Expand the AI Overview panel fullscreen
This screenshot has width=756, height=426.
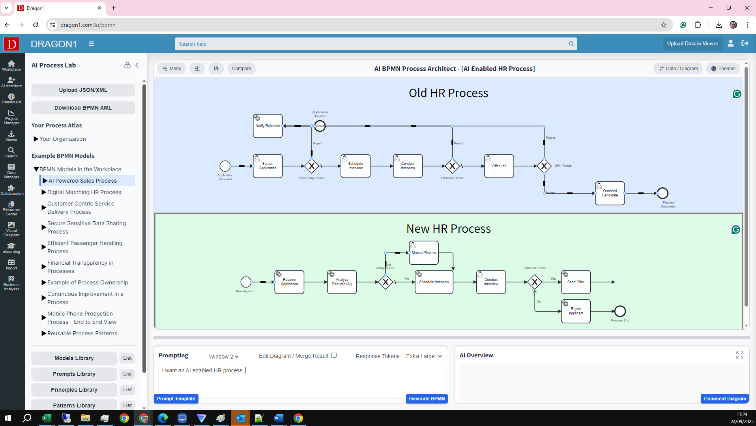(x=740, y=355)
